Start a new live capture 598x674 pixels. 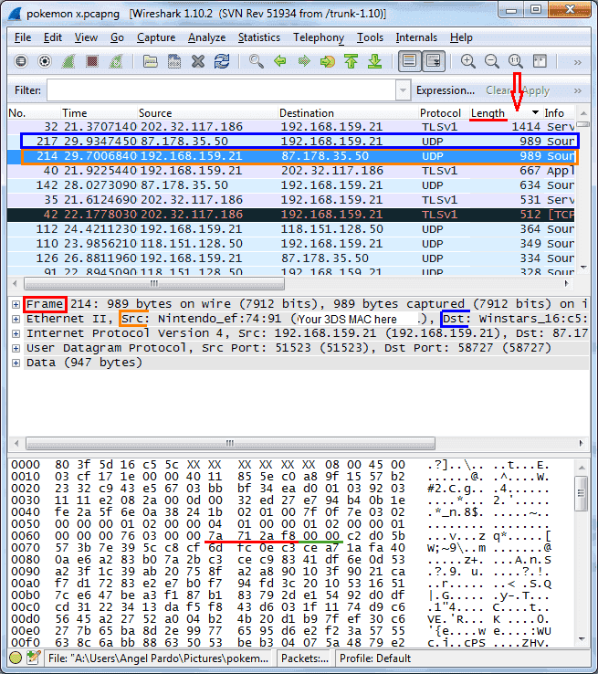tap(68, 61)
